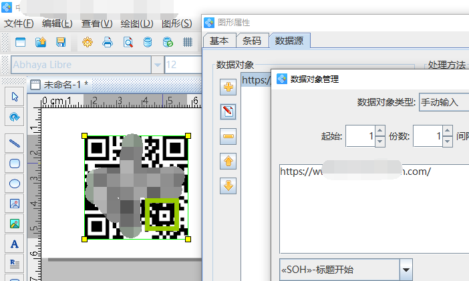
Task: Click the open file toolbar icon
Action: click(x=41, y=42)
